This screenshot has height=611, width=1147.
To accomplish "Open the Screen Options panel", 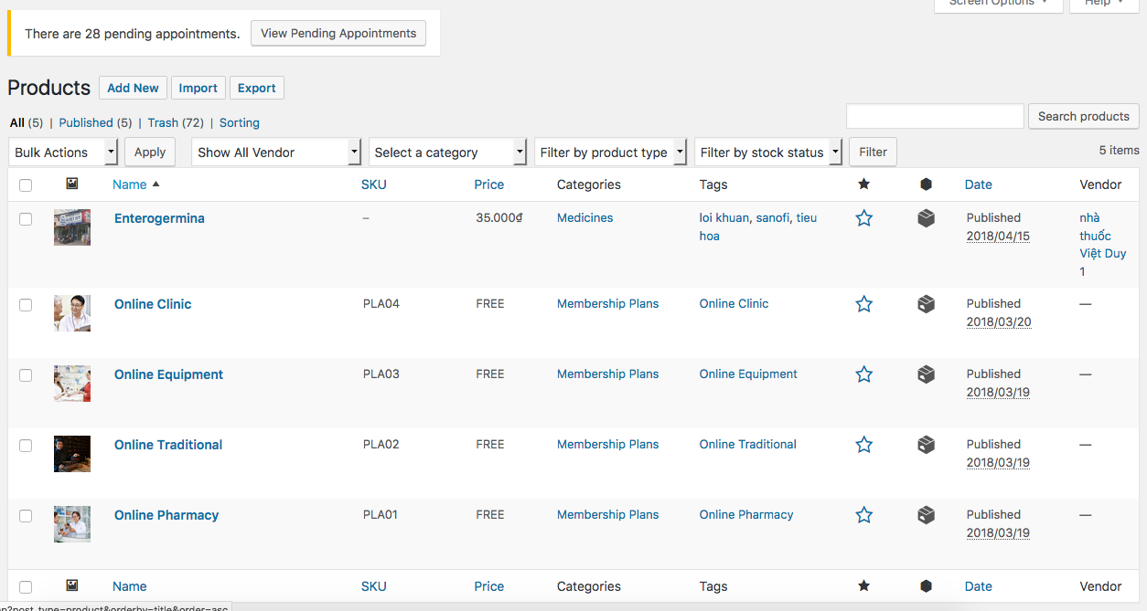I will pos(998,5).
